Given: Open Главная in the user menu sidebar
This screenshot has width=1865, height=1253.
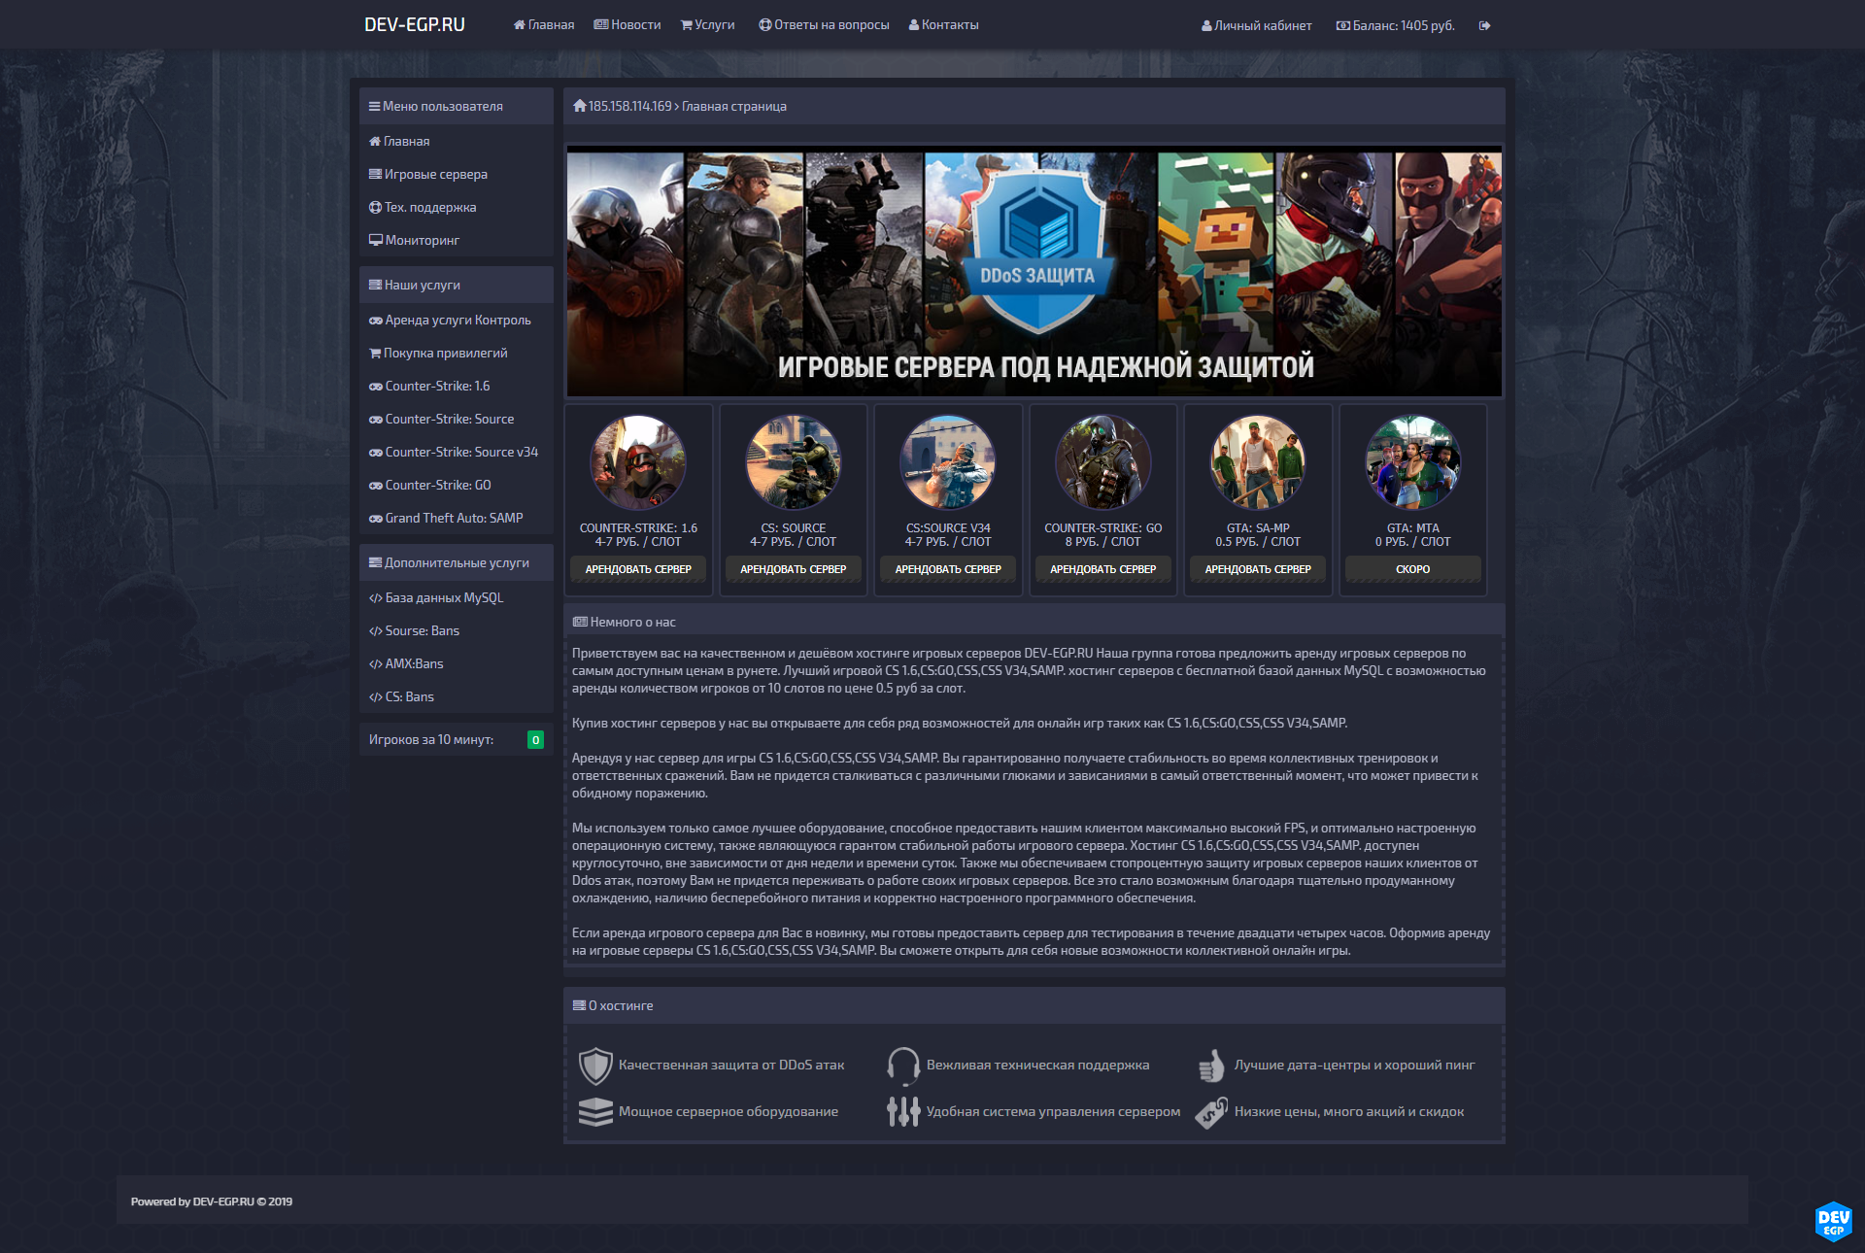Looking at the screenshot, I should pos(457,141).
